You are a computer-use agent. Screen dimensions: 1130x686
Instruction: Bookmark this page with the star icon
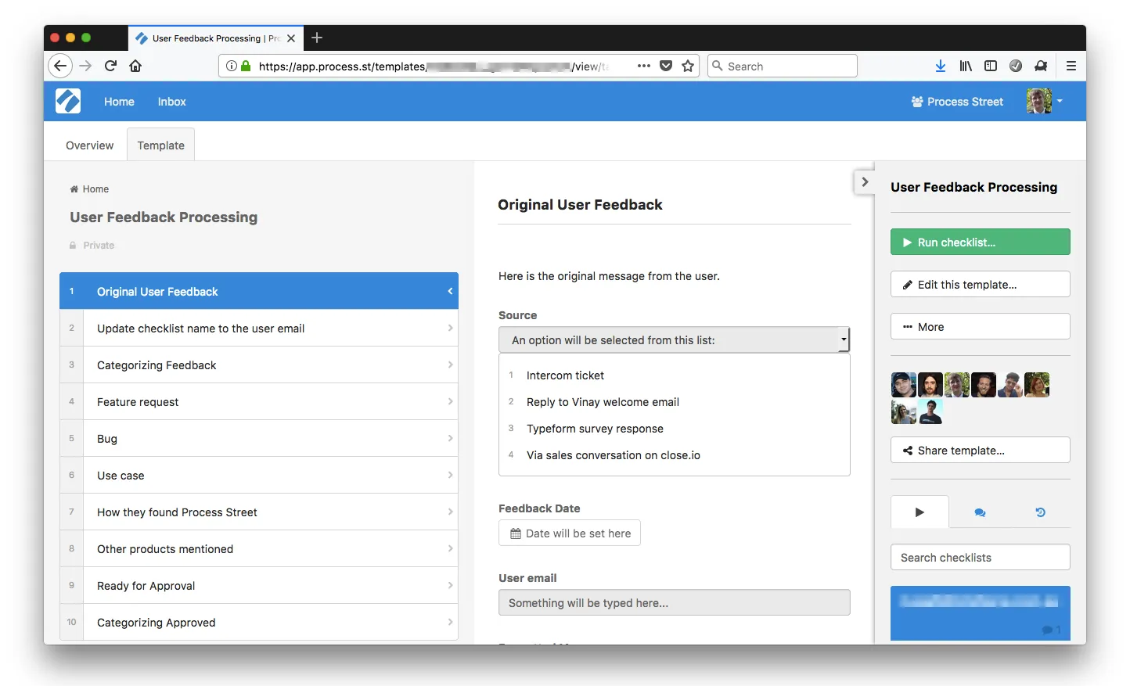click(688, 66)
